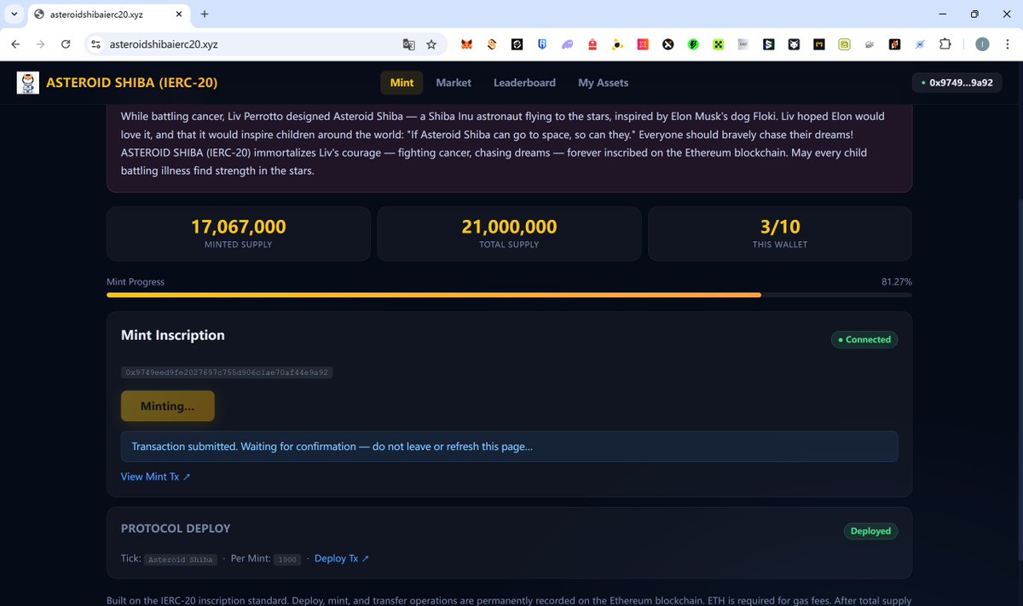Open the dark cat face extension

[x=794, y=44]
